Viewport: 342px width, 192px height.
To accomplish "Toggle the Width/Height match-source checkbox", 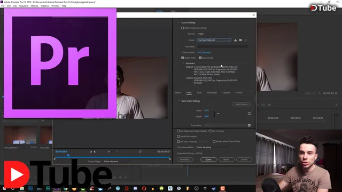I will click(x=249, y=114).
